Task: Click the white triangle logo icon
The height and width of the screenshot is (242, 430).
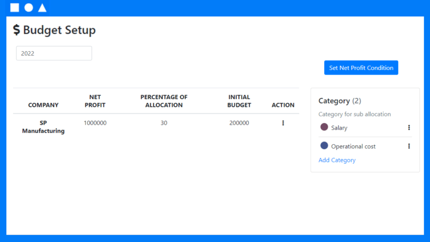Action: (x=42, y=8)
